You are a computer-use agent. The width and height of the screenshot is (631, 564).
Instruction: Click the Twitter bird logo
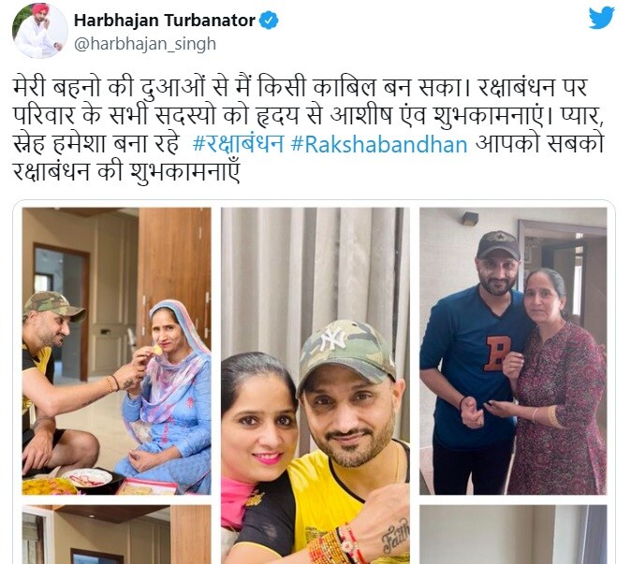(x=602, y=19)
